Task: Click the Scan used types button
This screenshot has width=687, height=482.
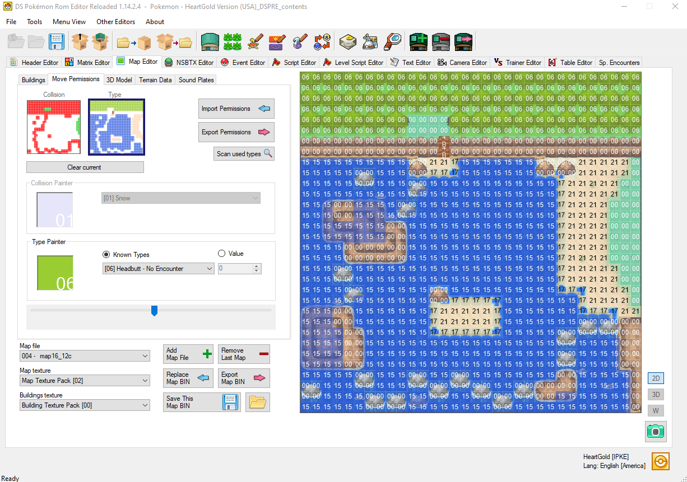Action: pos(244,153)
